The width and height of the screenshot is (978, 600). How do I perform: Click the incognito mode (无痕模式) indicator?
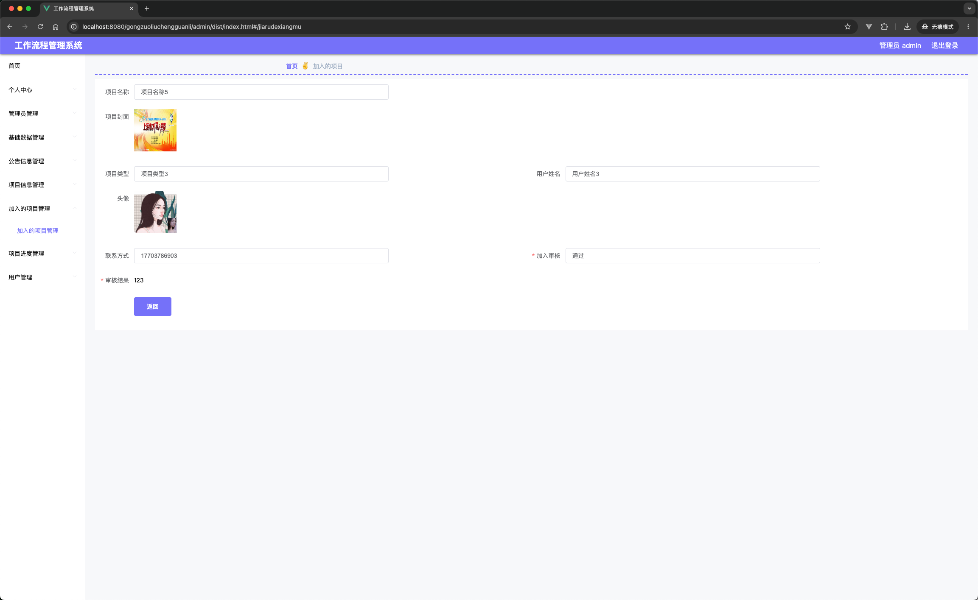point(938,27)
